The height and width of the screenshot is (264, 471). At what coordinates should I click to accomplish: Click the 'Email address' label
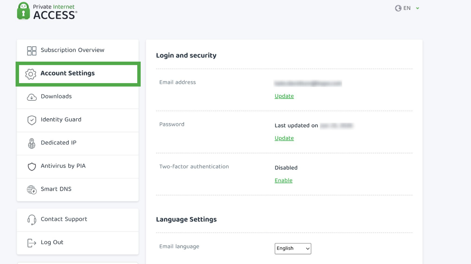(x=177, y=82)
